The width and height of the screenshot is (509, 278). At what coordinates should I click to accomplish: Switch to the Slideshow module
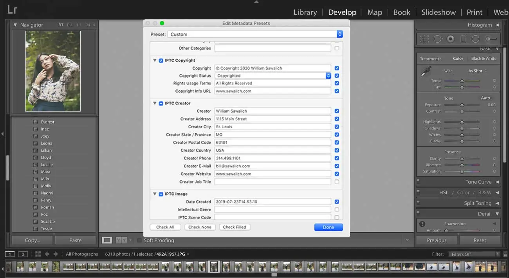point(438,12)
